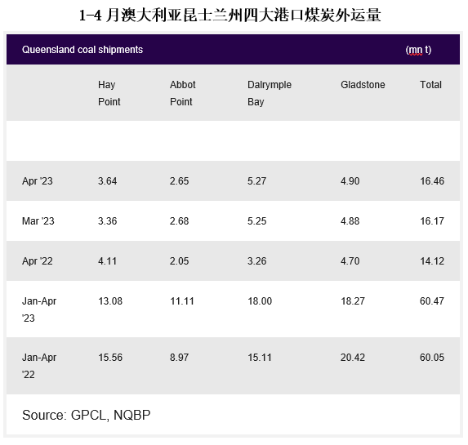Viewport: 468px width, 445px height.
Task: Select the 'Hay Point' column header
Action: tap(109, 93)
